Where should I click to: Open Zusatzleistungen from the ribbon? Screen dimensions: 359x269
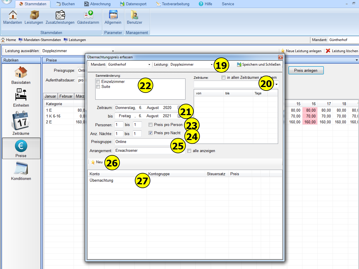[60, 17]
